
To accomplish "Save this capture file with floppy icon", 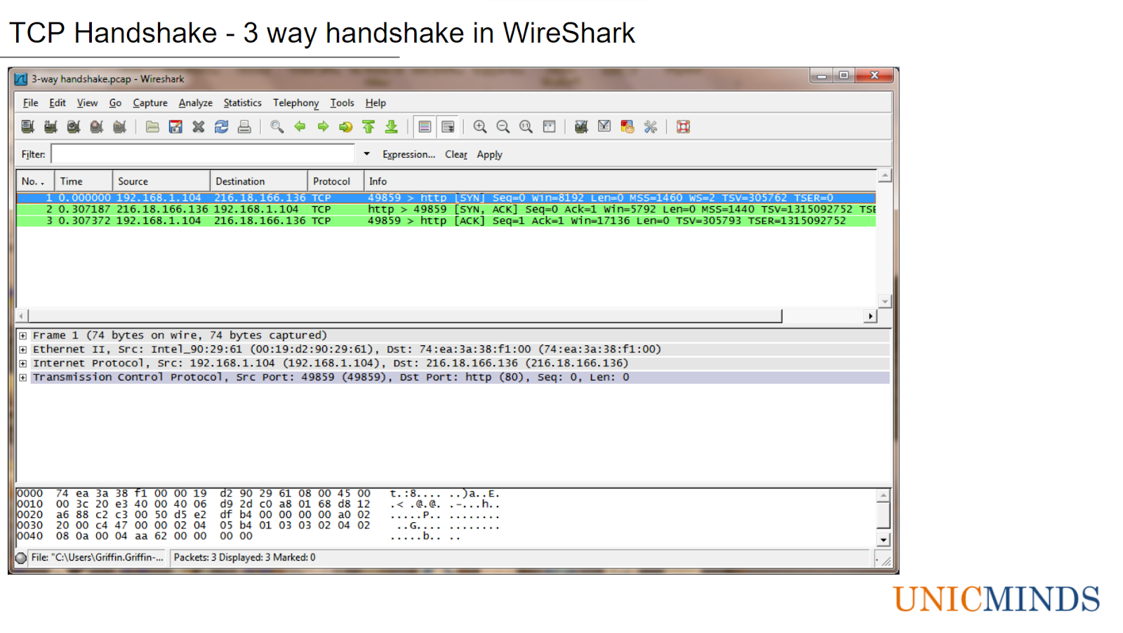I will point(175,127).
